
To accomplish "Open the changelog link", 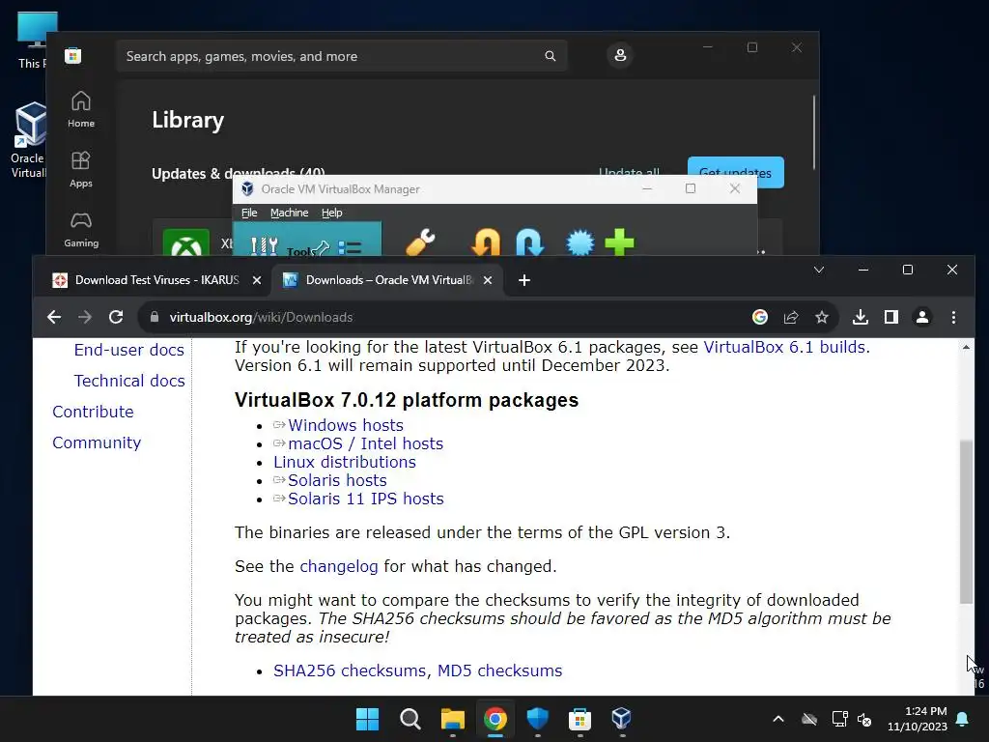I will coord(339,566).
